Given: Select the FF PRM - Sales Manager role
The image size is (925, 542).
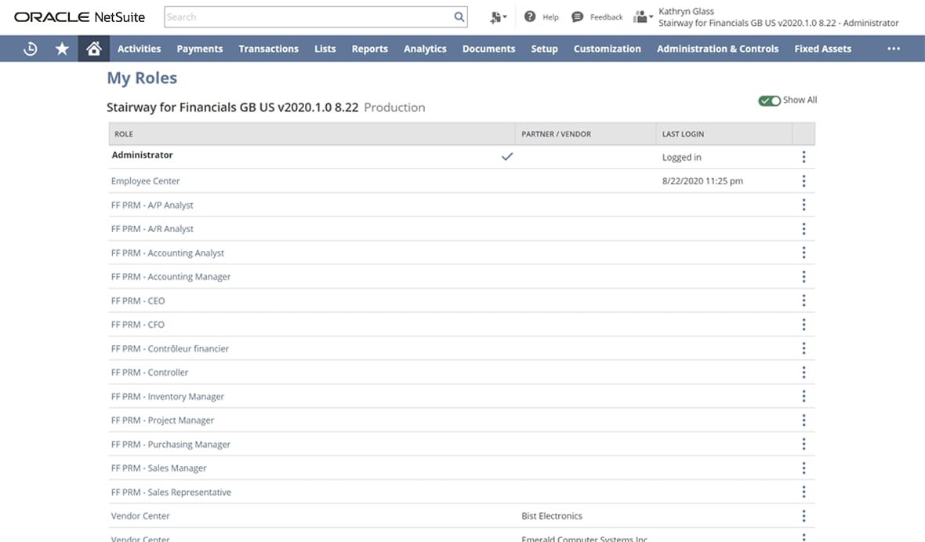Looking at the screenshot, I should tap(159, 468).
